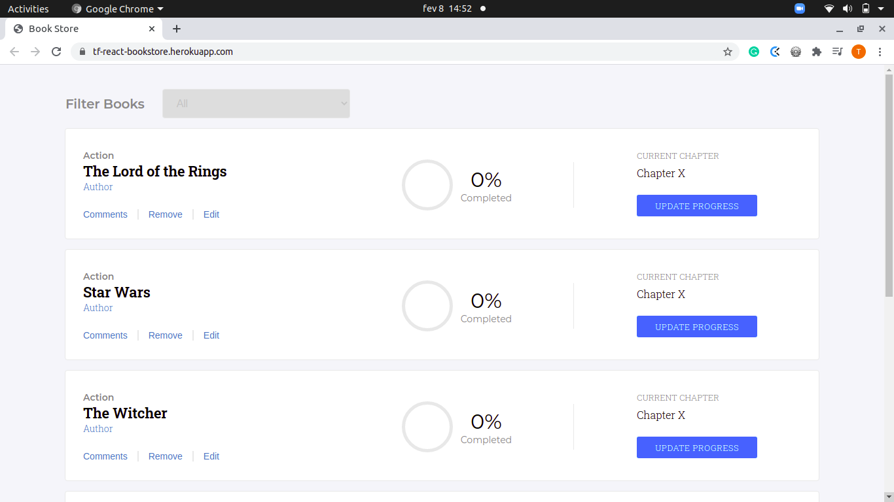Screen dimensions: 894x502
Task: Click the Star Wars title
Action: (x=116, y=292)
